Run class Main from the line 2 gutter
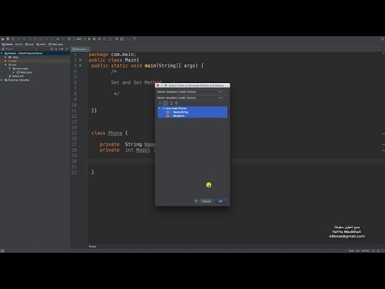 pyautogui.click(x=81, y=60)
